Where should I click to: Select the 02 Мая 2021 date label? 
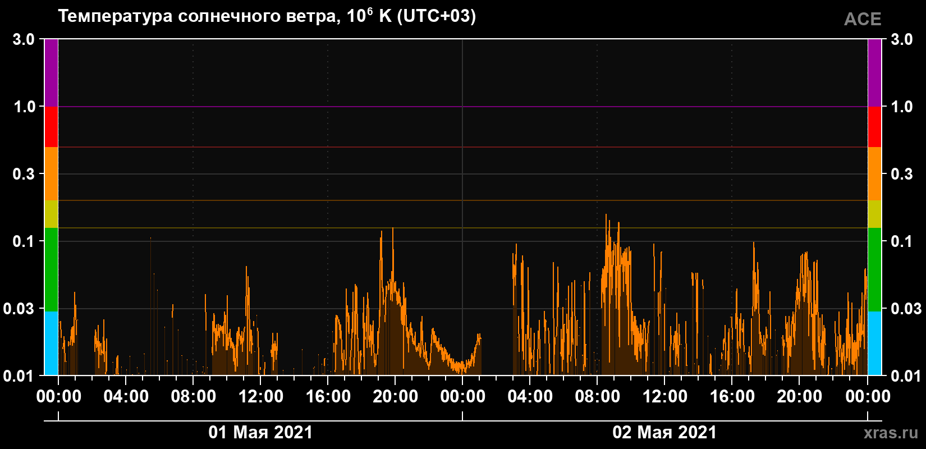(664, 432)
